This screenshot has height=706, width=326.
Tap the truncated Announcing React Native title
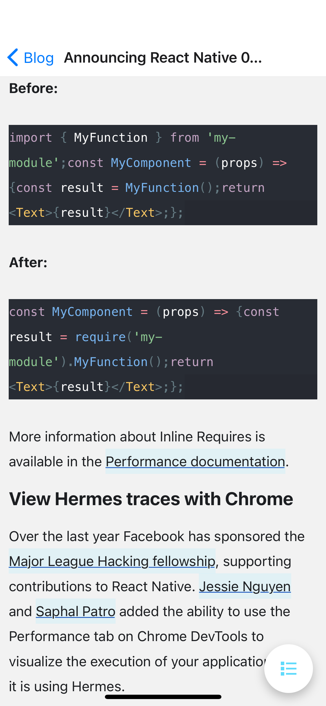pyautogui.click(x=163, y=58)
